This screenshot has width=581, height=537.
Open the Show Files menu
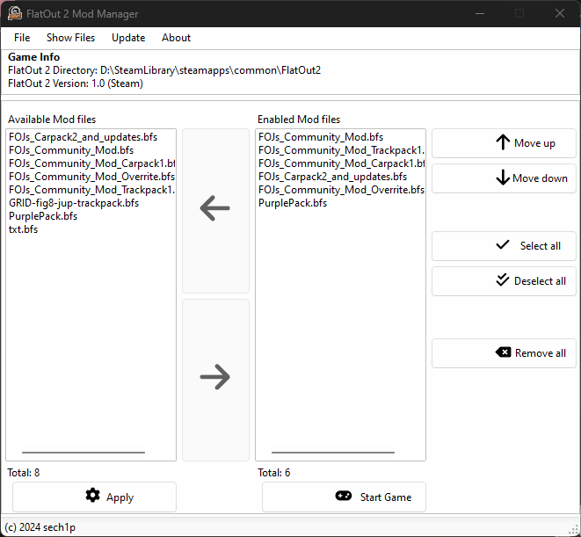click(x=71, y=38)
